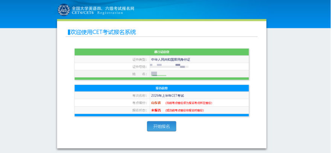Viewport: 331px width, 153px height.
Task: Click the red 山东省 province text
Action: (x=156, y=103)
